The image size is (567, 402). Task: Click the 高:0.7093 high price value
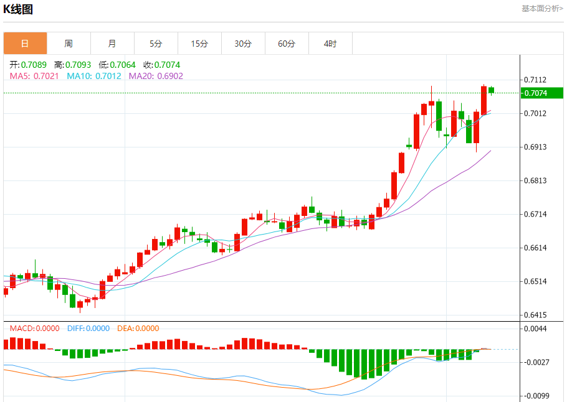click(73, 65)
